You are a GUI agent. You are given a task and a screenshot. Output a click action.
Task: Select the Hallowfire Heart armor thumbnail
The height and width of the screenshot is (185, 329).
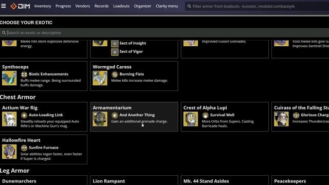coord(9,152)
